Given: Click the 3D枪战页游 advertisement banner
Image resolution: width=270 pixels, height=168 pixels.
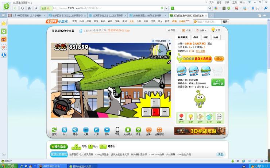Looking at the screenshot, I should coord(200,131).
